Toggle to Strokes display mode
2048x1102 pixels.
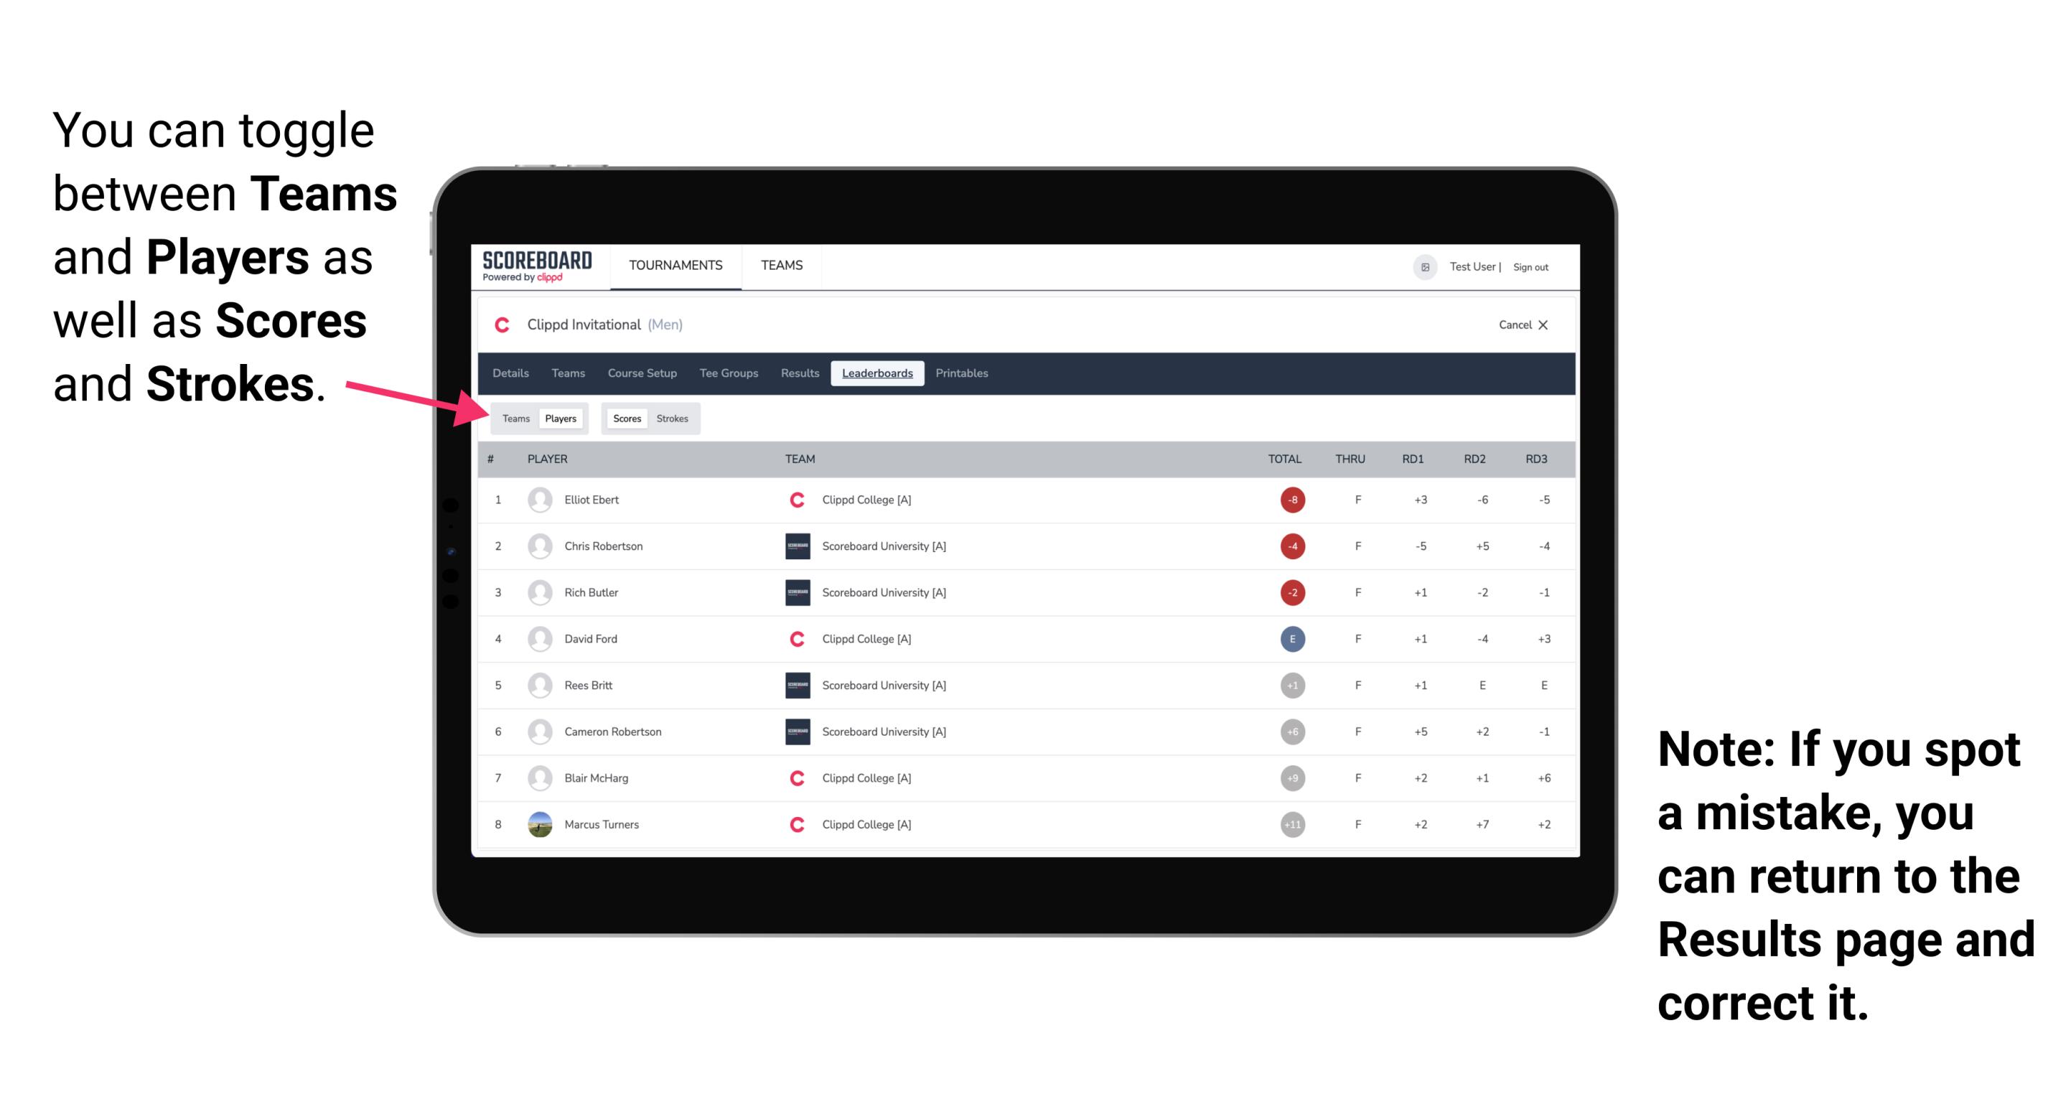coord(674,418)
